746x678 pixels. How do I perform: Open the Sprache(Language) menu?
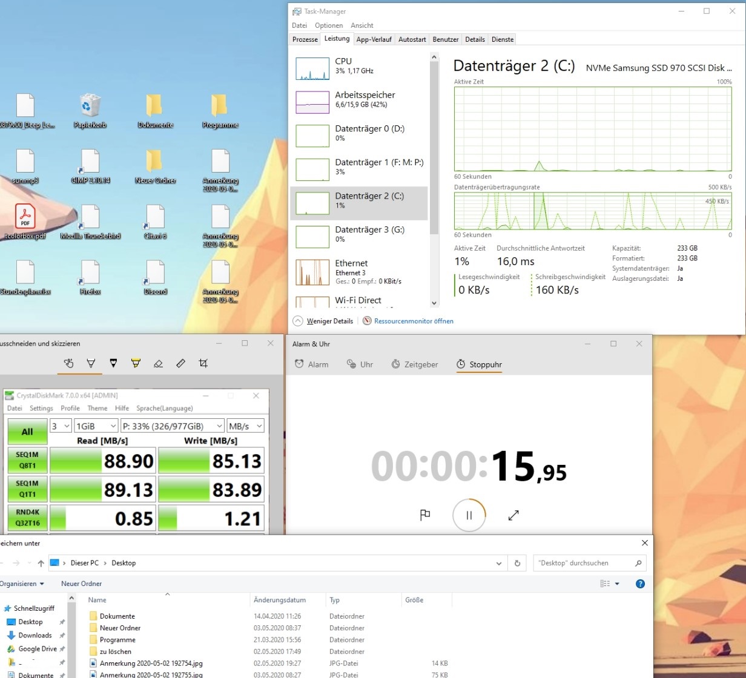[x=165, y=408]
